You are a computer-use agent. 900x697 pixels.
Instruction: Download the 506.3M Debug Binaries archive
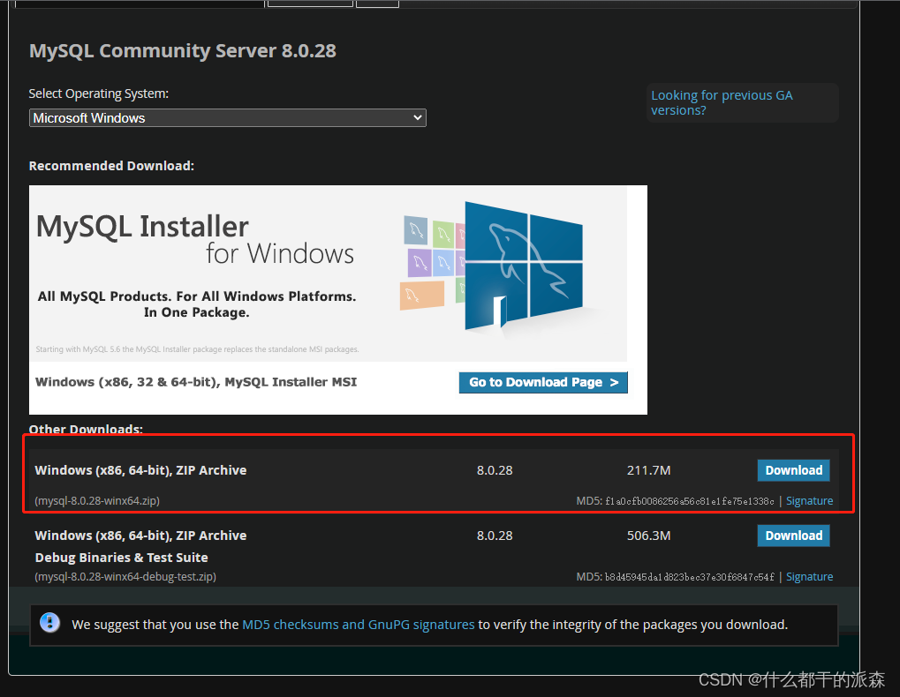793,536
